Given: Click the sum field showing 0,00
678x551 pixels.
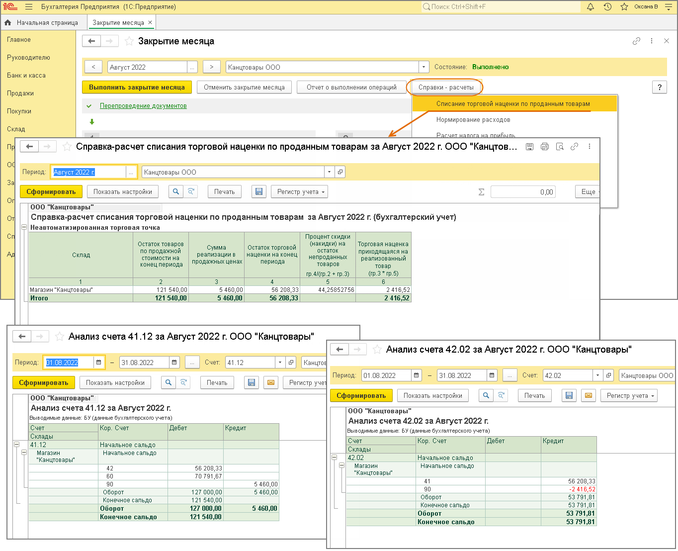Looking at the screenshot, I should (522, 192).
